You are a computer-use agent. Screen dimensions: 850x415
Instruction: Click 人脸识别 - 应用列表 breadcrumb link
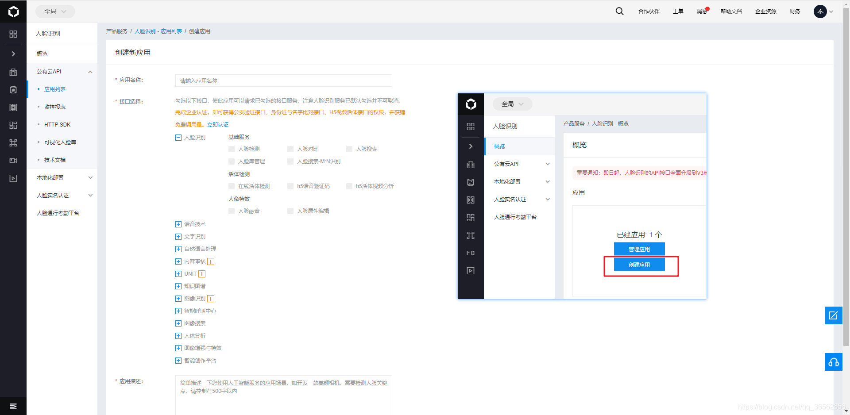click(158, 31)
